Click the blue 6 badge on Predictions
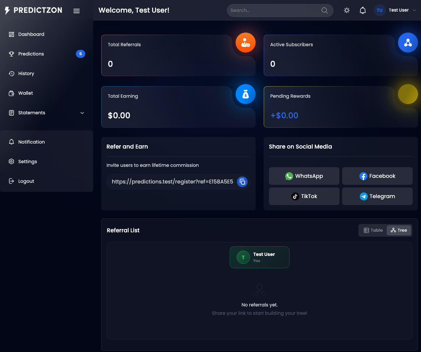The height and width of the screenshot is (352, 421). 81,54
